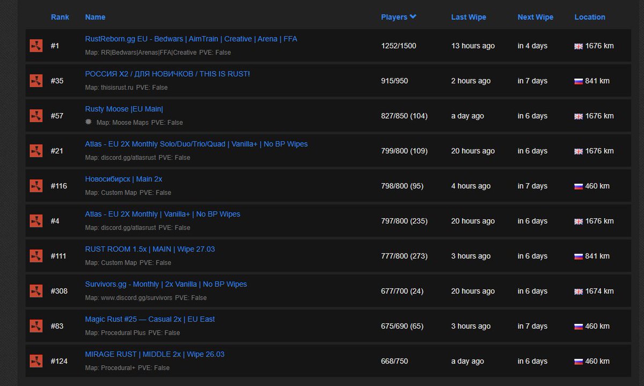Click the rank #308 cell

coord(59,291)
